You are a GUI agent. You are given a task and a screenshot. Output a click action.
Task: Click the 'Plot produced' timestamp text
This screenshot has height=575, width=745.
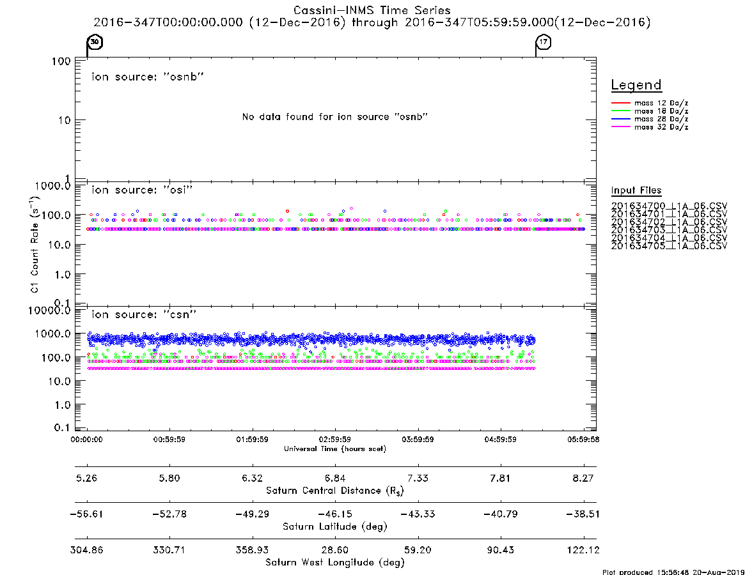coord(673,572)
